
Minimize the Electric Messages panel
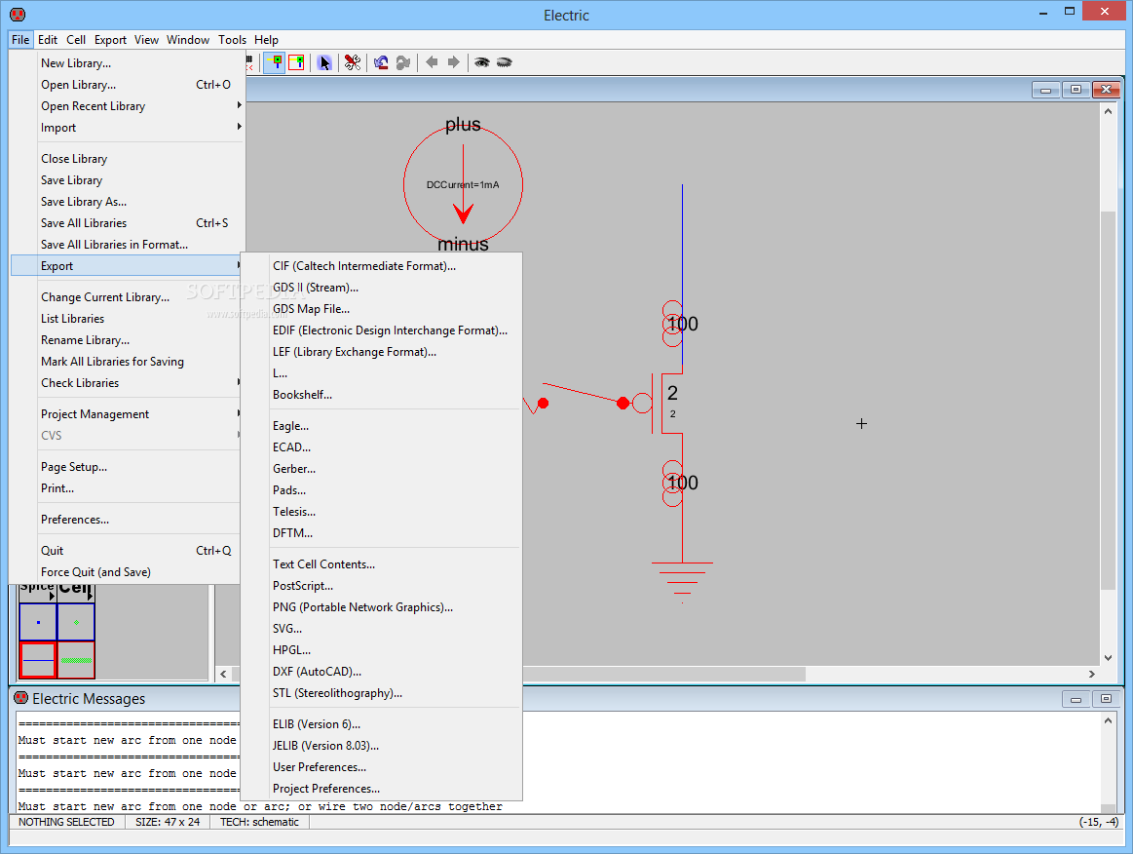pyautogui.click(x=1076, y=699)
